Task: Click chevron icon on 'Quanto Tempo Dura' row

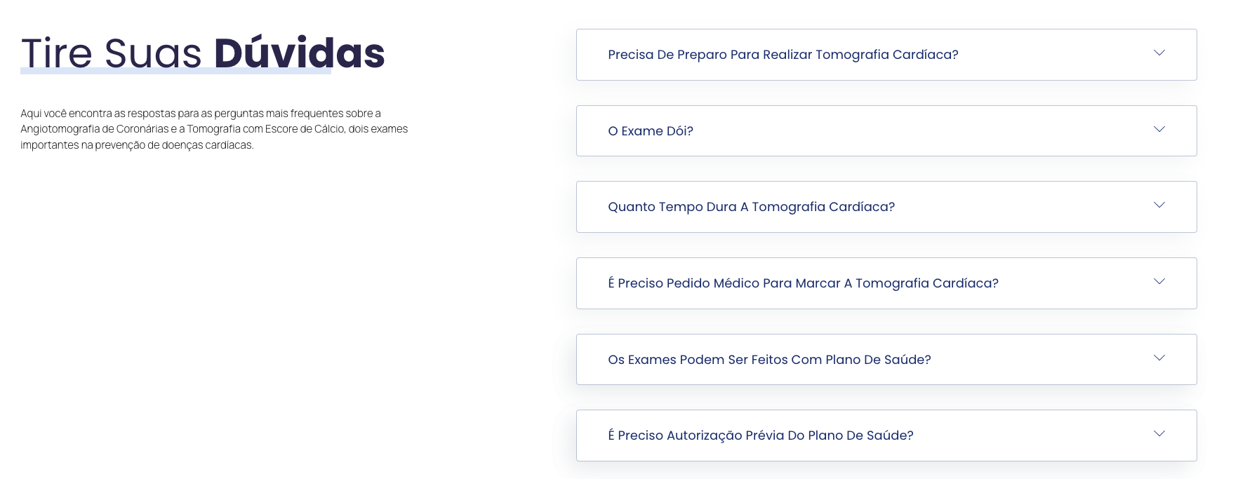Action: pos(1159,205)
